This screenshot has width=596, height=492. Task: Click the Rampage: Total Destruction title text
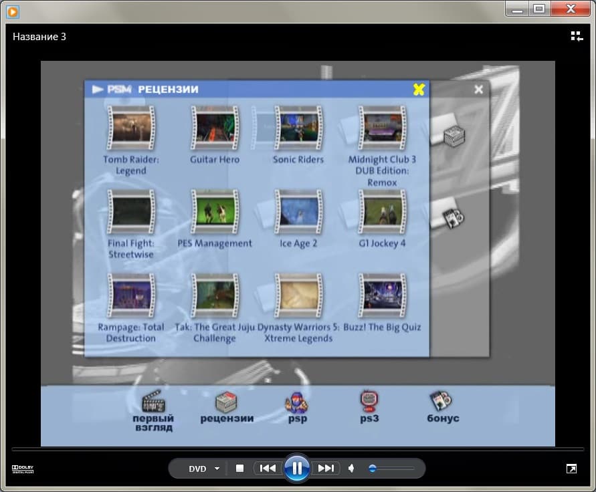[131, 333]
